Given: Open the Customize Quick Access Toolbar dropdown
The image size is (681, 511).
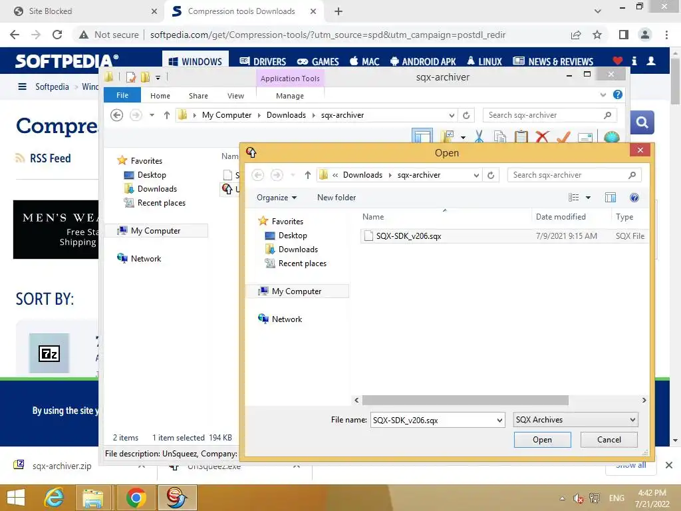Looking at the screenshot, I should pyautogui.click(x=158, y=78).
